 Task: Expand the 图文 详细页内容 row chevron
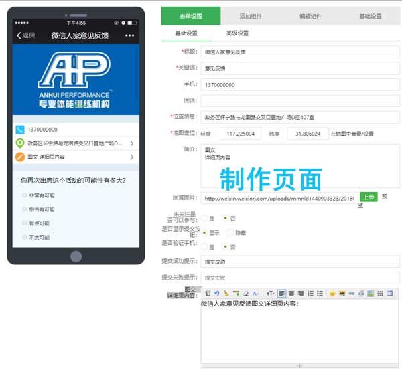point(132,157)
